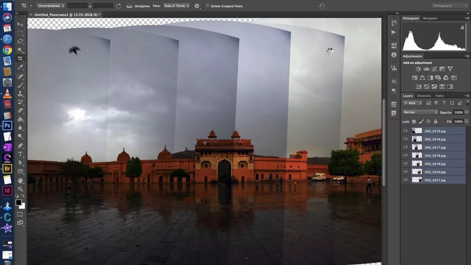Open the Normal blend mode dropdown
This screenshot has width=471, height=265.
(419, 112)
